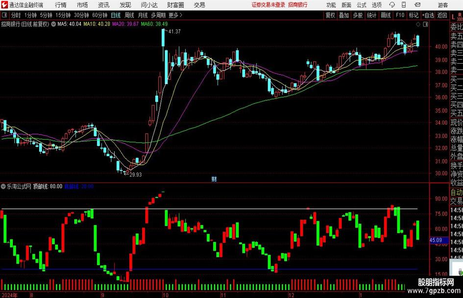Screen dimensions: 463x298
Task: Click the 财 marker below the candlesticks
Action: click(x=214, y=179)
